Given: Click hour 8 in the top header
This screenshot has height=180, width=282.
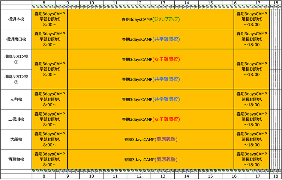Looking at the screenshot, I should [44, 3].
